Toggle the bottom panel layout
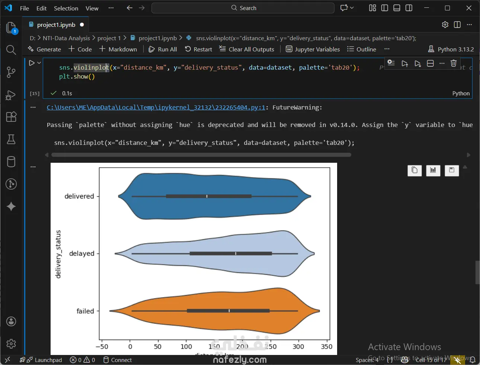The height and width of the screenshot is (365, 480). coord(397,8)
